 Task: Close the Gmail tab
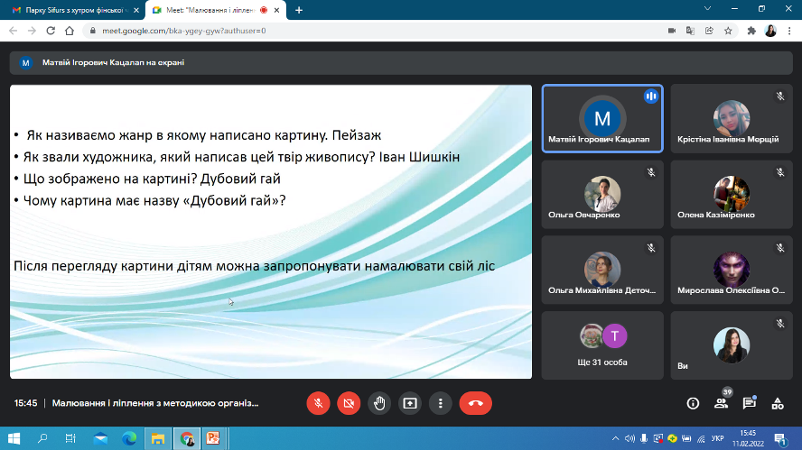tap(136, 10)
